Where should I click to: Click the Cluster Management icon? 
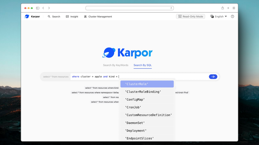(x=85, y=16)
